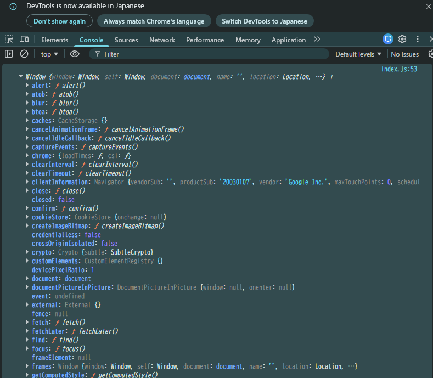Expand the crypto object entry

coord(27,252)
